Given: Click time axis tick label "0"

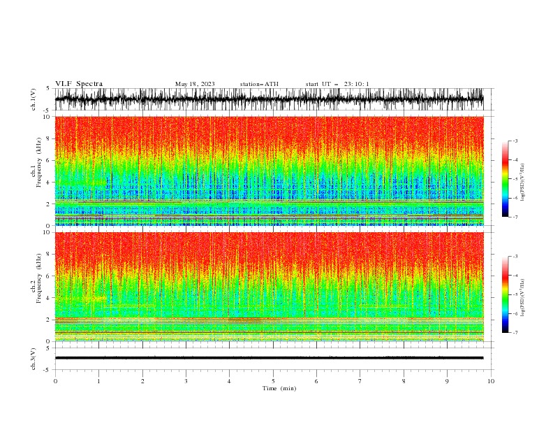Looking at the screenshot, I should pyautogui.click(x=55, y=381).
